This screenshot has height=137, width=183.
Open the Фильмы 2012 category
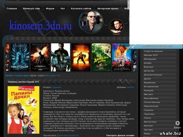coord(151,55)
